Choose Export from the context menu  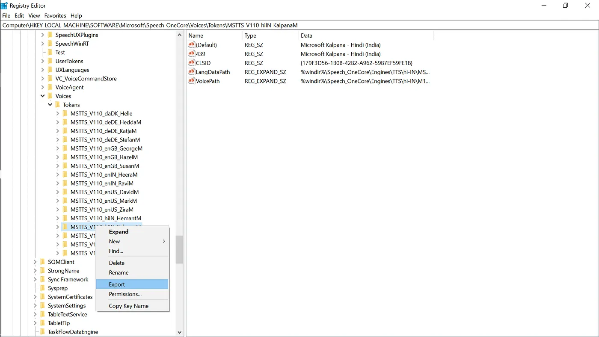point(117,284)
